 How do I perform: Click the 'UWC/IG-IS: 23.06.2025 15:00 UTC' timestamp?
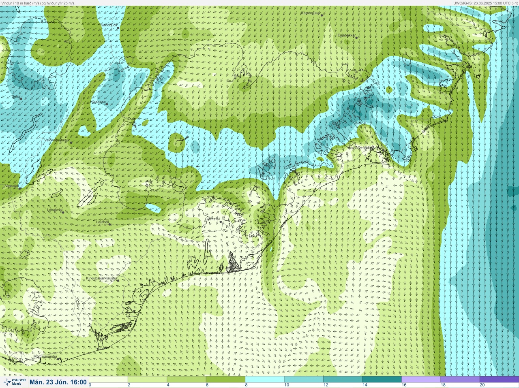point(485,3)
